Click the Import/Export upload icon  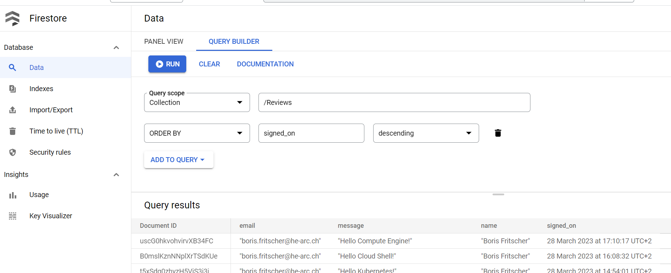(12, 110)
